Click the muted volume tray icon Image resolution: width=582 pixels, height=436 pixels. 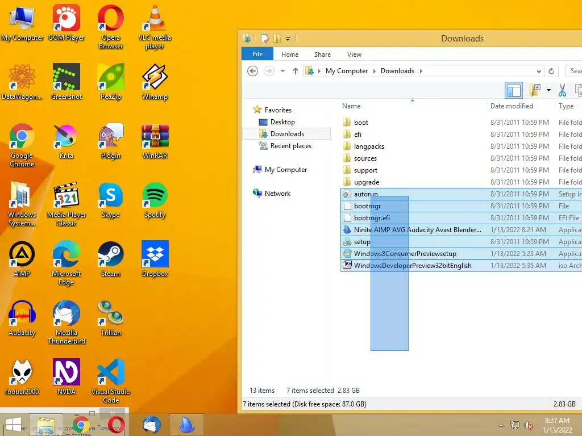pyautogui.click(x=529, y=425)
